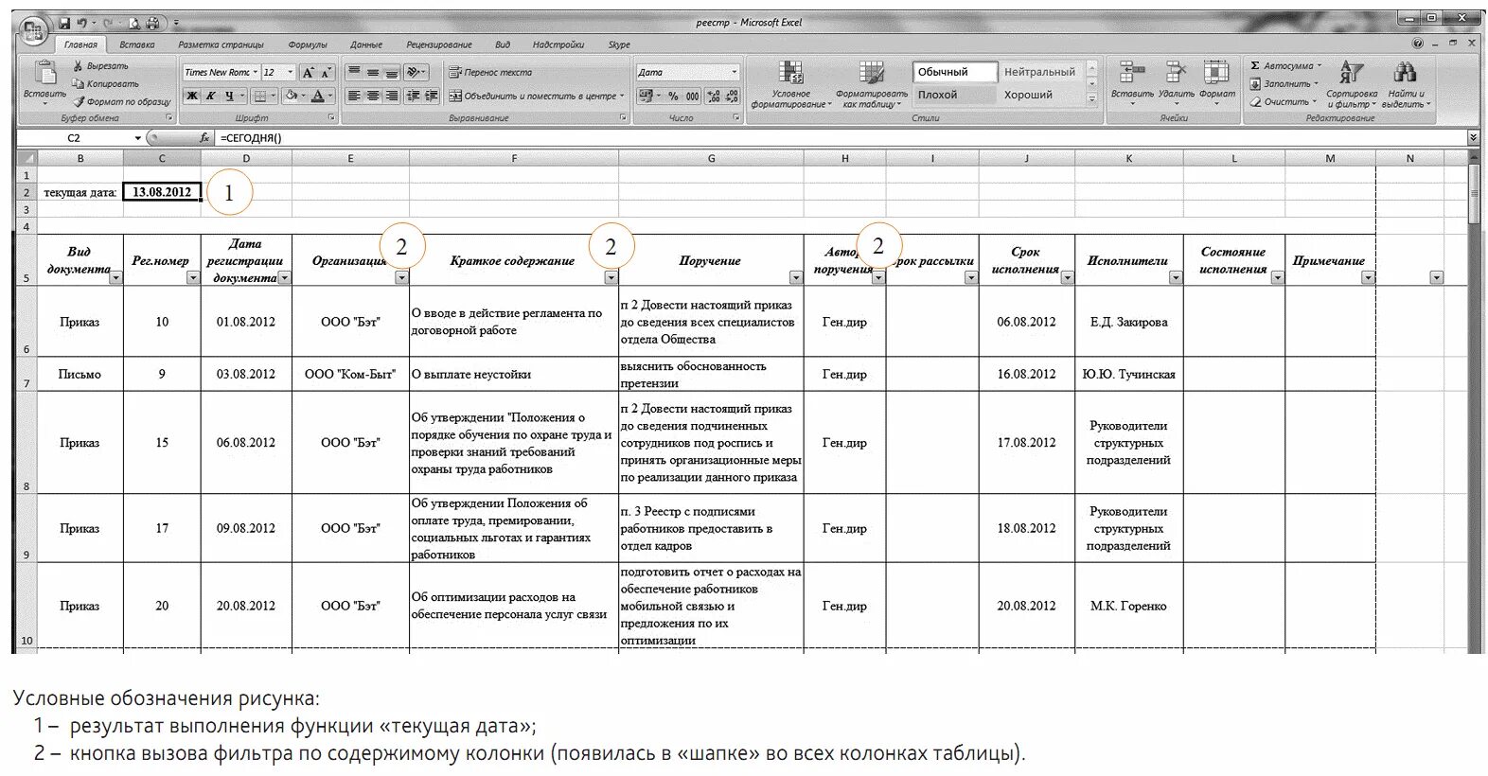Apply fill color with the paint bucket
Viewport: 1488px width, 776px height.
tap(291, 96)
